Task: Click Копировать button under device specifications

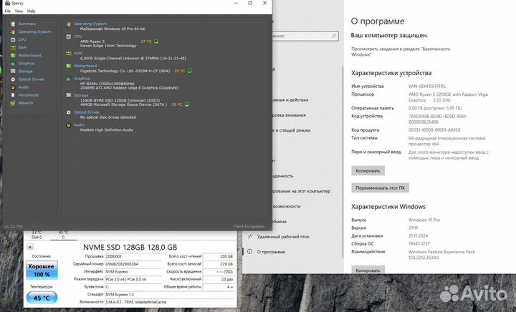Action: click(x=368, y=171)
